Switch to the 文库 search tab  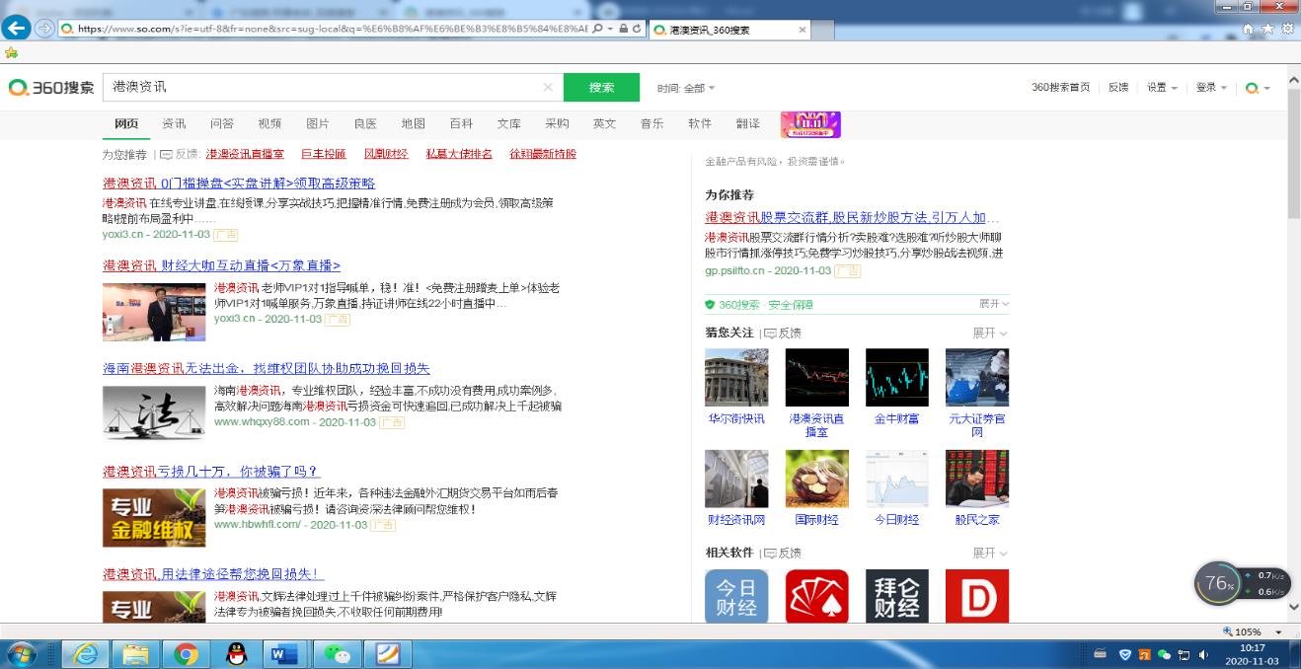click(509, 123)
